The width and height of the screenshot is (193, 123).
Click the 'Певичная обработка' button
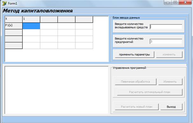click(135, 82)
